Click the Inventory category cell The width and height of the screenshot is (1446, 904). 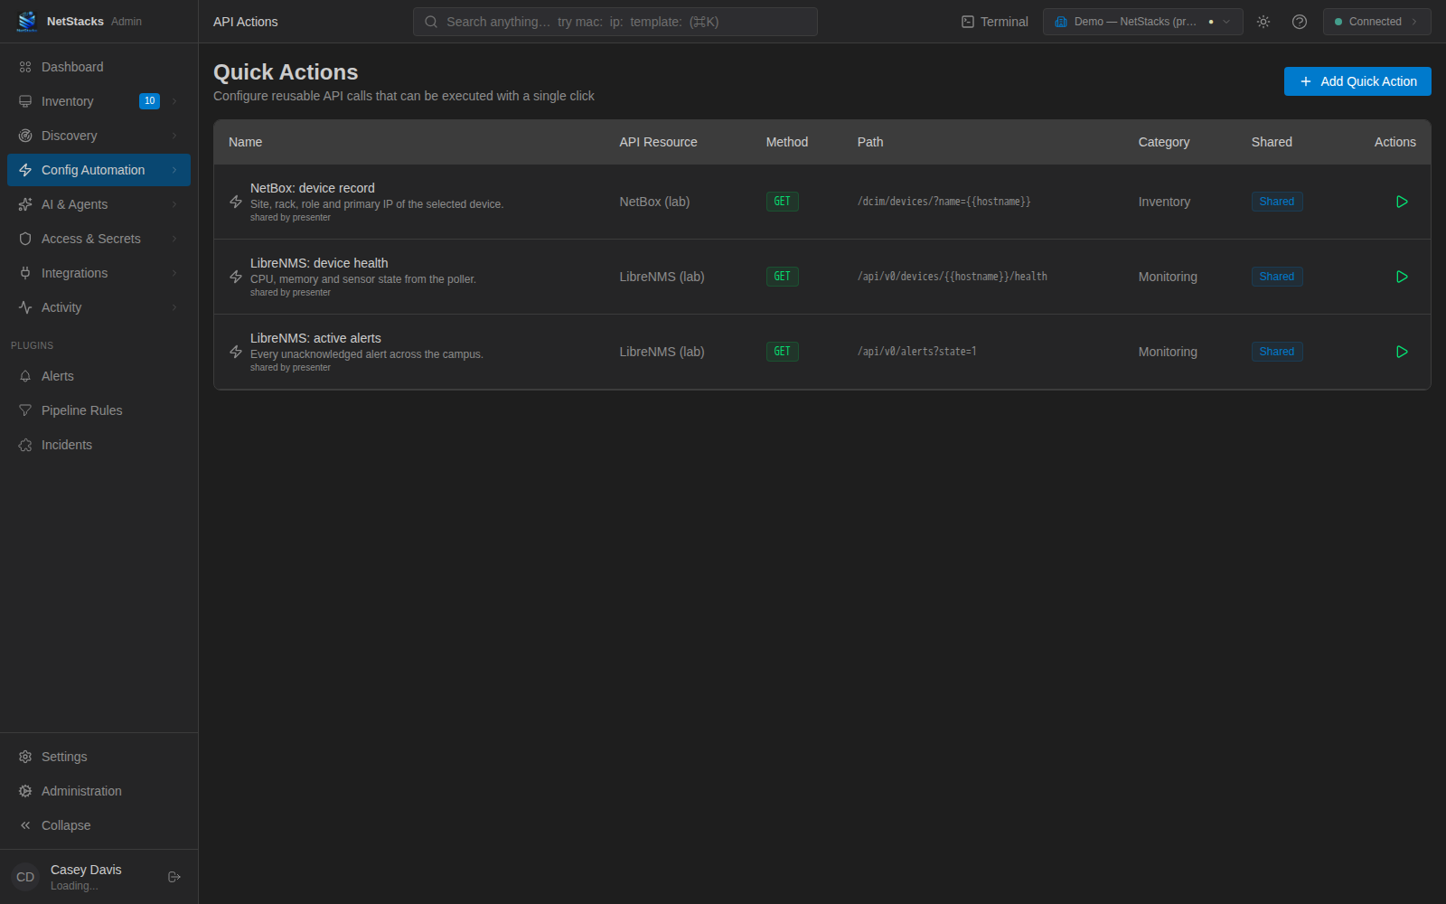(1164, 202)
